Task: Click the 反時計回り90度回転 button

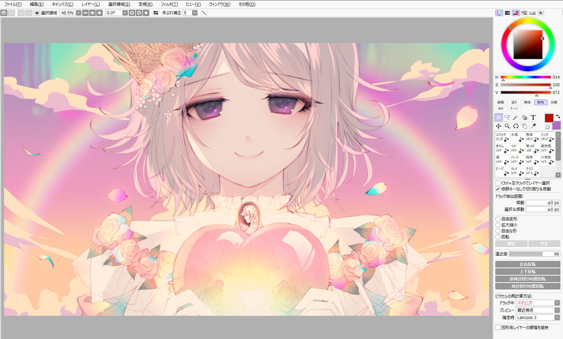Action: (528, 279)
